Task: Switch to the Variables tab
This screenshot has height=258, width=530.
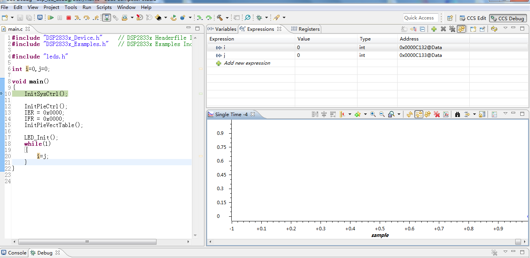Action: [222, 29]
